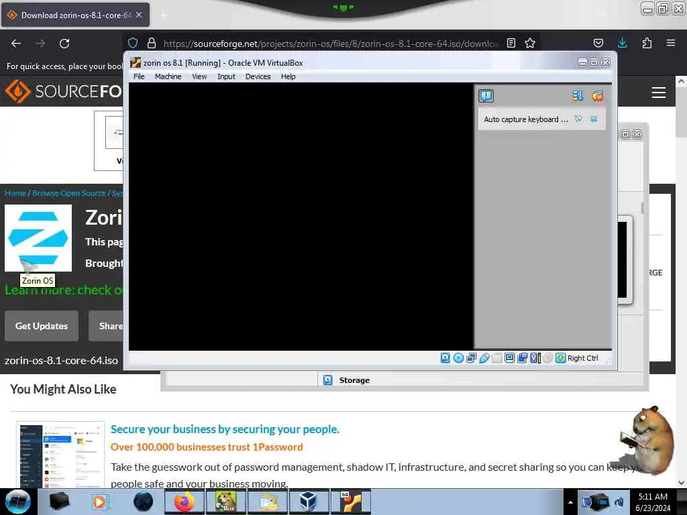Image resolution: width=687 pixels, height=515 pixels.
Task: Click the Browse Open Source breadcrumb link
Action: 69,193
